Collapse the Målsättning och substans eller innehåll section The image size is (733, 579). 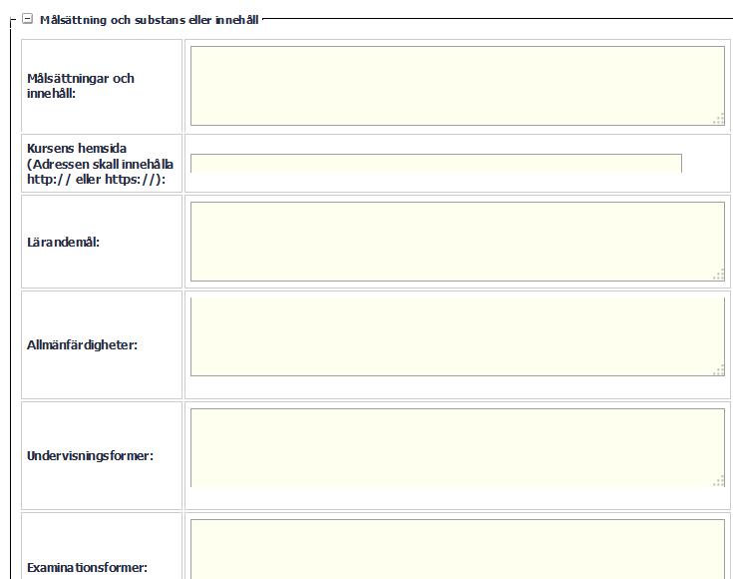(x=28, y=19)
